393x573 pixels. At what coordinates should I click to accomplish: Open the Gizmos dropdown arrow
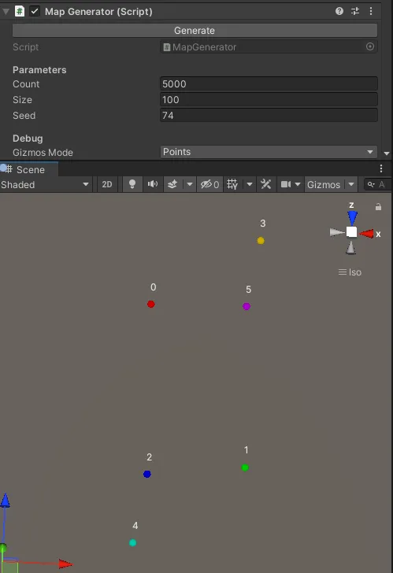pyautogui.click(x=351, y=184)
